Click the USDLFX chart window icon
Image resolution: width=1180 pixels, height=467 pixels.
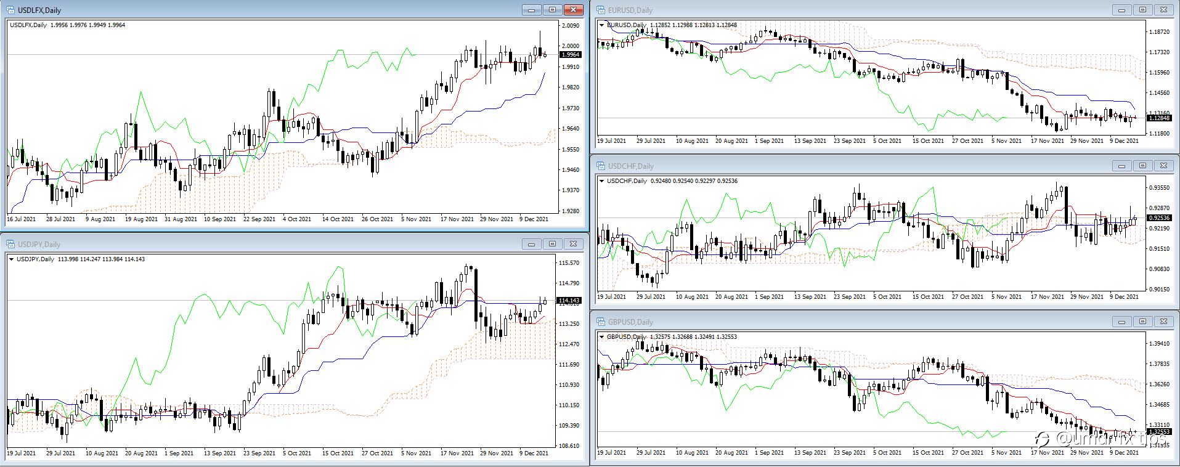pyautogui.click(x=10, y=10)
